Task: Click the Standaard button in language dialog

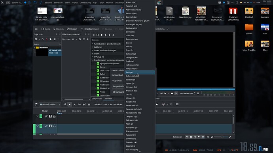Action: tap(118, 92)
